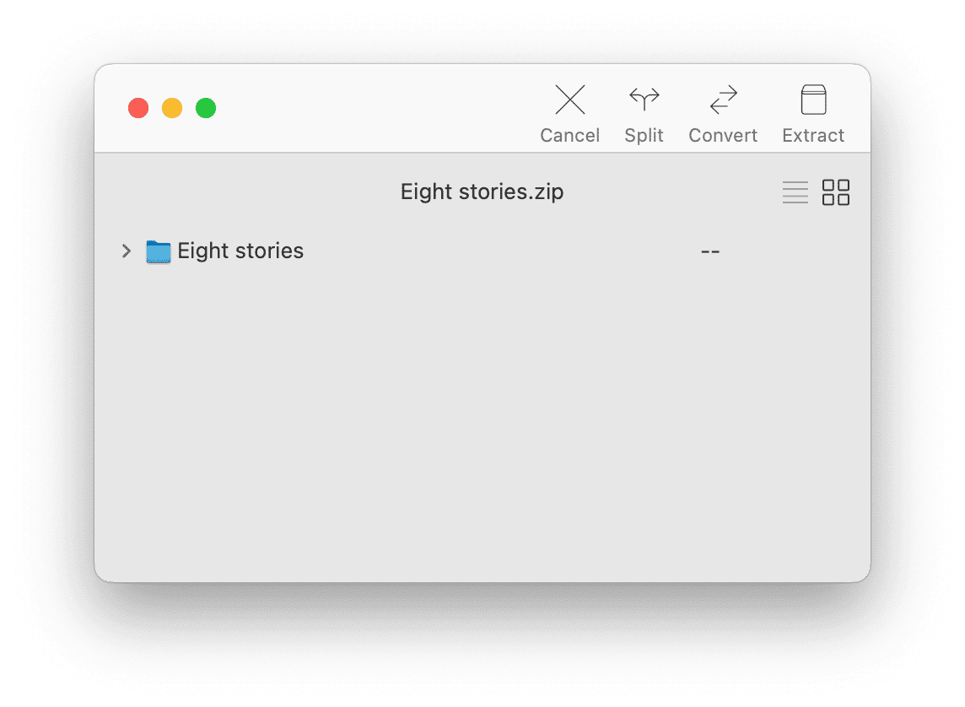Click the Eight stories.zip title

click(x=482, y=192)
